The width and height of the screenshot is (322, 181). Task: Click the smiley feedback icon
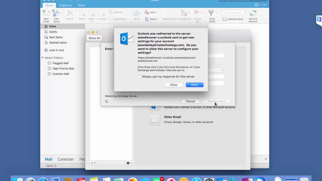click(256, 5)
